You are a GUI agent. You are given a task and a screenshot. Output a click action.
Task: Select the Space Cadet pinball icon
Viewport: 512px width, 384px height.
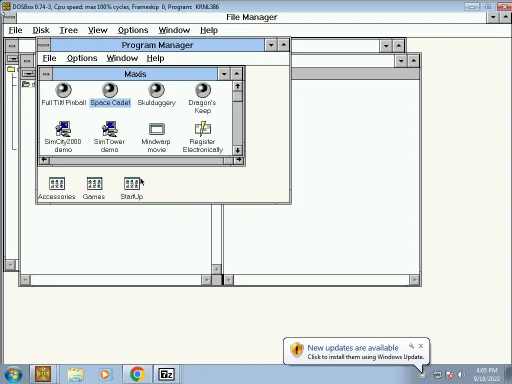[x=110, y=90]
